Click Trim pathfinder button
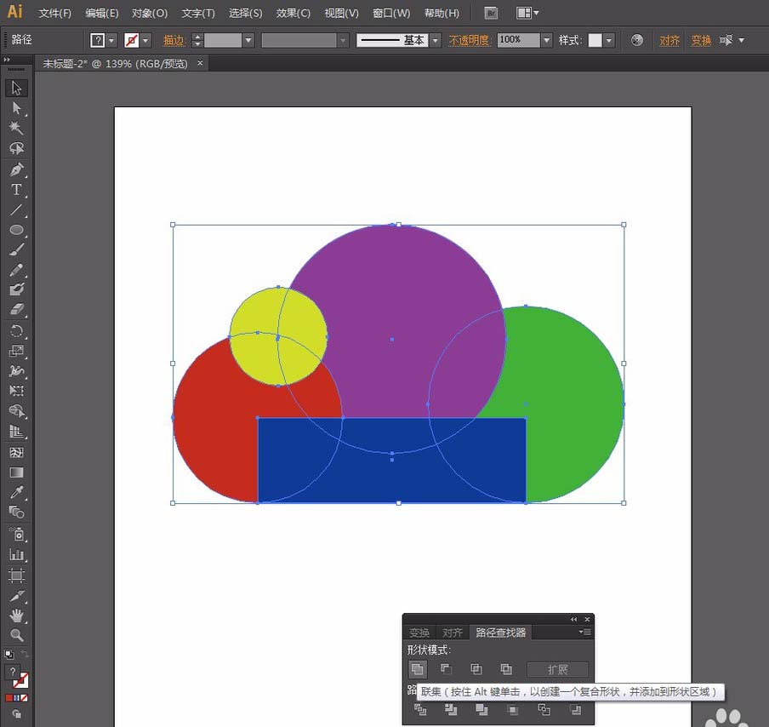Image resolution: width=769 pixels, height=727 pixels. 451,709
